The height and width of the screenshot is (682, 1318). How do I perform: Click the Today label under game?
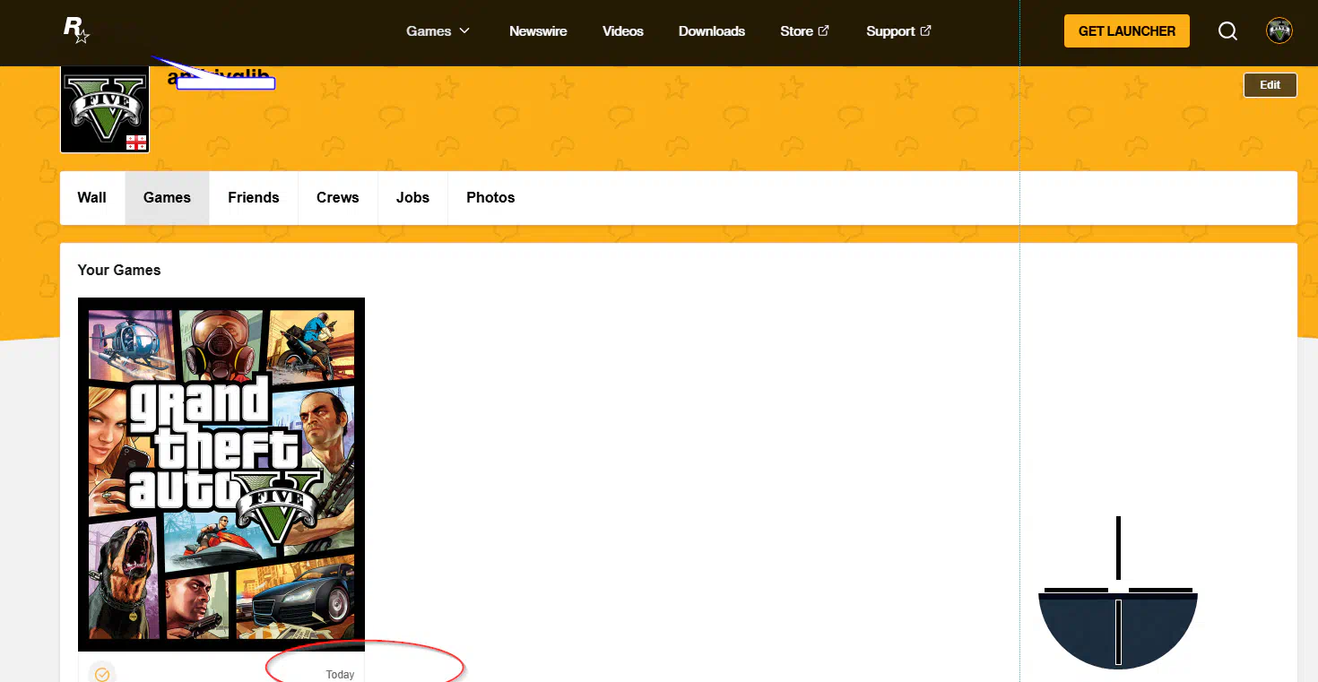click(341, 675)
